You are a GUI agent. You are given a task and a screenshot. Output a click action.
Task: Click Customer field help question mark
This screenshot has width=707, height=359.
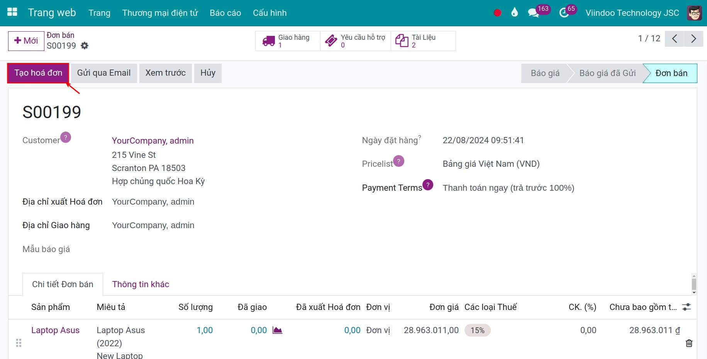click(66, 137)
